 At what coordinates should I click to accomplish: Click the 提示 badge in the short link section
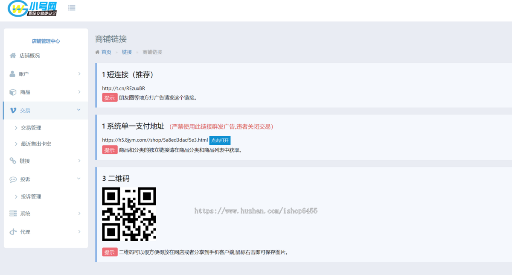110,97
